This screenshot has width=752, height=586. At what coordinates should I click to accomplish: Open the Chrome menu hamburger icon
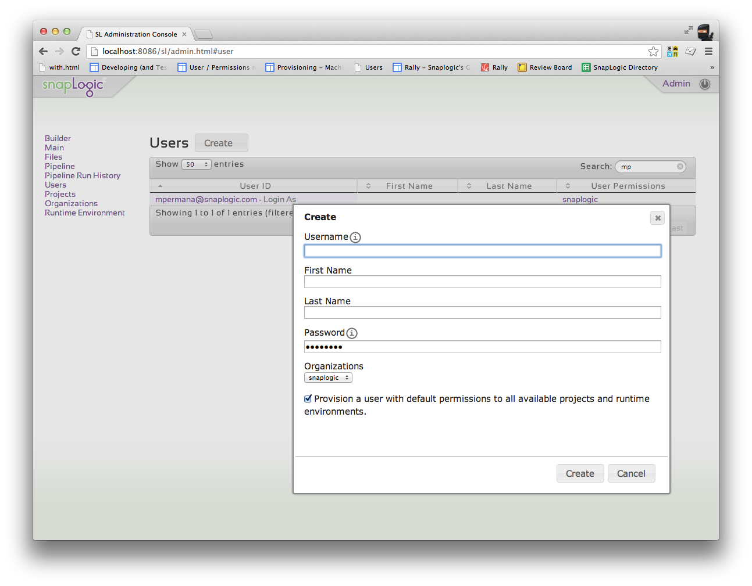coord(708,51)
